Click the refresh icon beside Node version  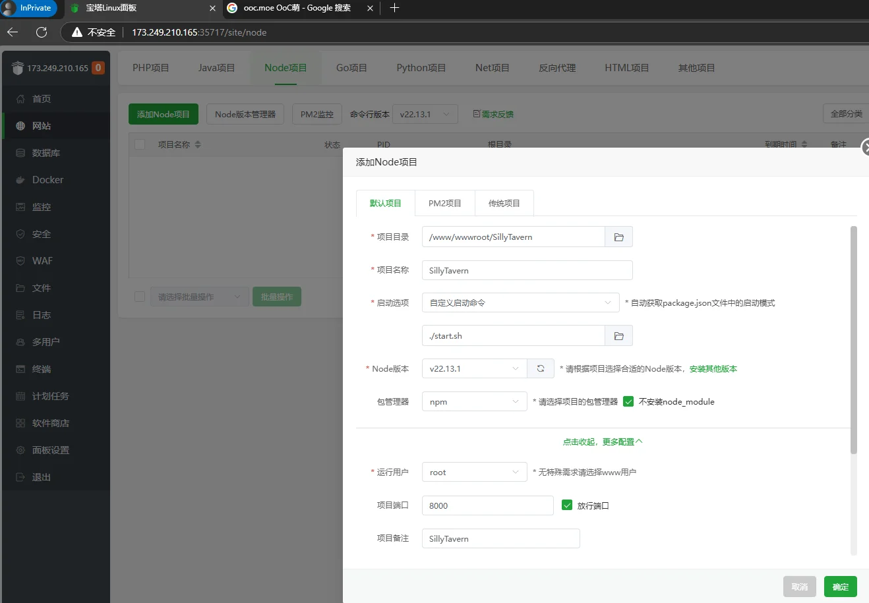pos(541,369)
